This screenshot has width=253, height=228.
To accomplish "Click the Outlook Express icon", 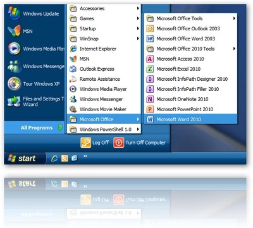I will pos(73,69).
